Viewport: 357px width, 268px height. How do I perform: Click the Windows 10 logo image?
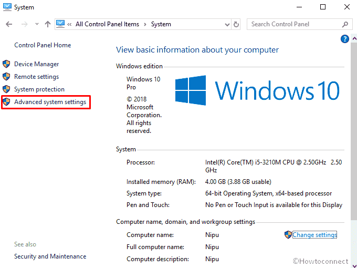click(x=257, y=90)
